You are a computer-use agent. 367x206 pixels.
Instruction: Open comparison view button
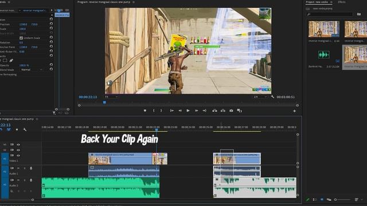pyautogui.click(x=240, y=110)
